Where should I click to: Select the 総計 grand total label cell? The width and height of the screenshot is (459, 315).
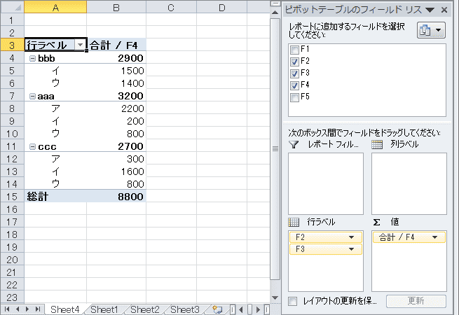(x=55, y=197)
